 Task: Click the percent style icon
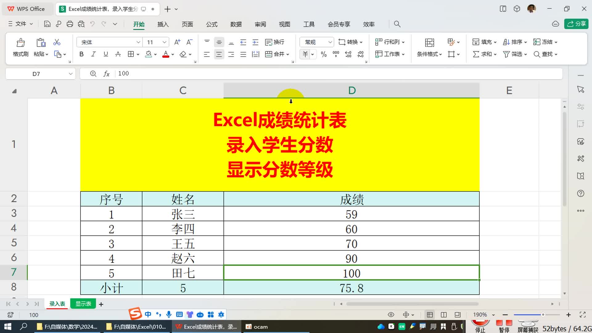(323, 54)
